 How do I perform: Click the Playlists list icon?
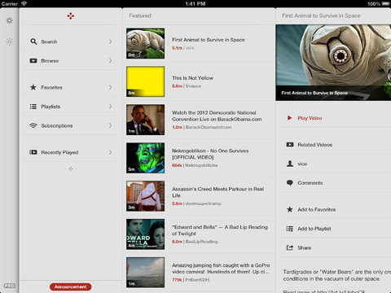(33, 107)
